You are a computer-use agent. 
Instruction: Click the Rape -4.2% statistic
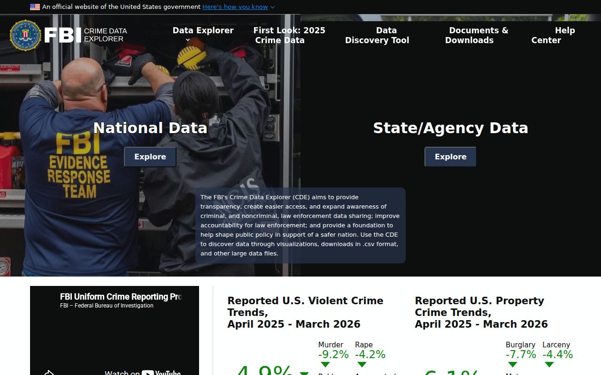click(x=370, y=350)
